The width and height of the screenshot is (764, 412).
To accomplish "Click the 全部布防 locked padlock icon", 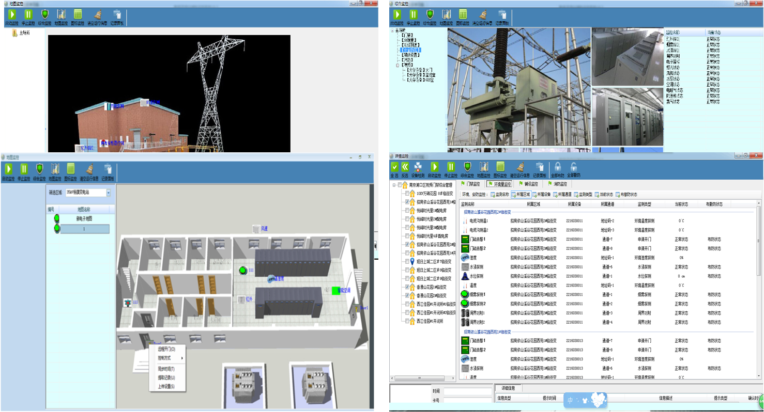I will (x=558, y=167).
